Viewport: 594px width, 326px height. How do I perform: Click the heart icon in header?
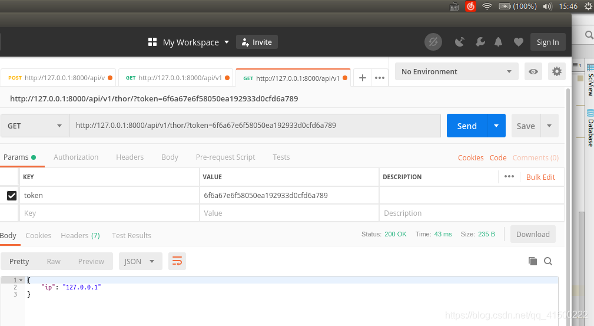point(518,42)
